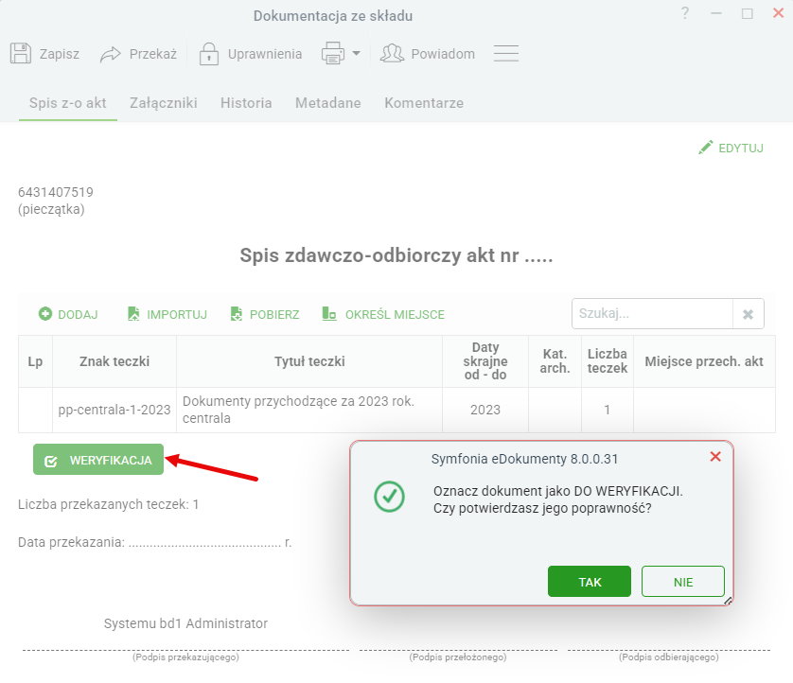Click the Miejsce przech. akt header

pos(704,361)
